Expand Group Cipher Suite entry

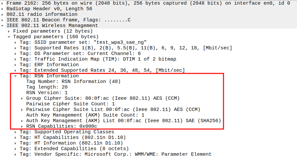pos(22,98)
